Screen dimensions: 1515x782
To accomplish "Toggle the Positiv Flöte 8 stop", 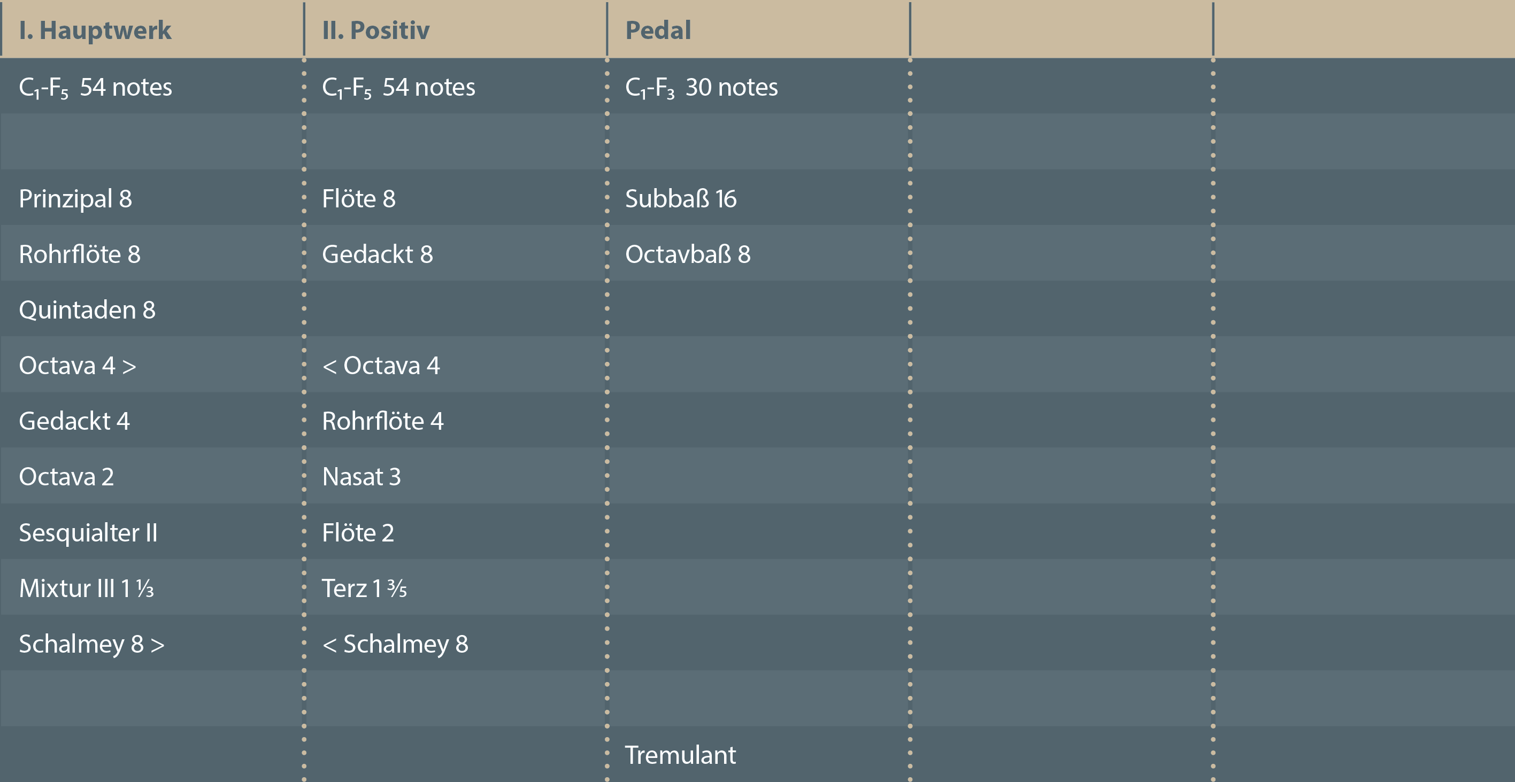I will coord(358,199).
